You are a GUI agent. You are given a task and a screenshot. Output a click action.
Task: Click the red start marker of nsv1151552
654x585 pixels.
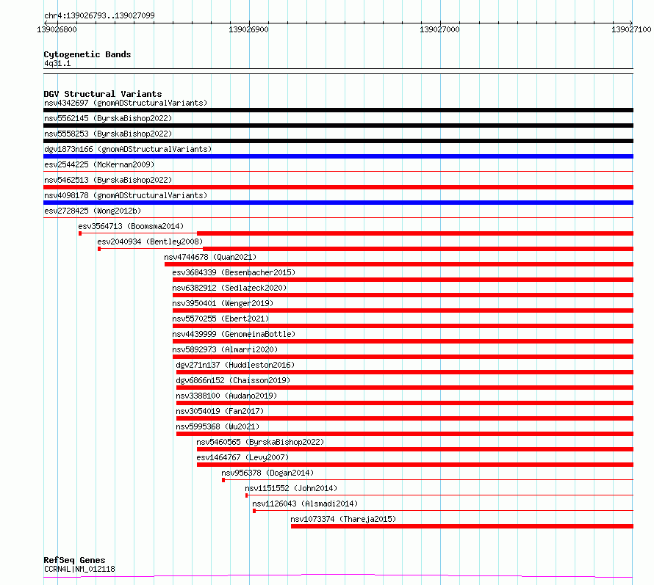pyautogui.click(x=246, y=495)
